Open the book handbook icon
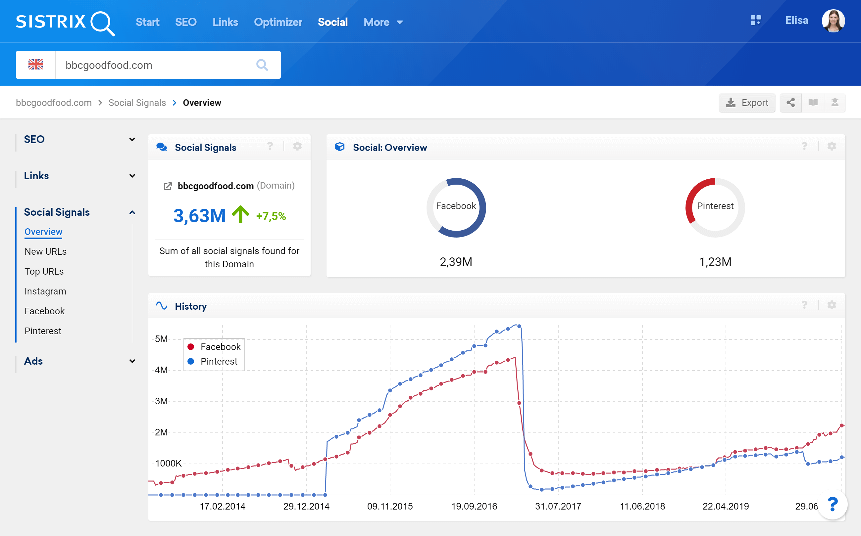This screenshot has width=861, height=536. [813, 103]
